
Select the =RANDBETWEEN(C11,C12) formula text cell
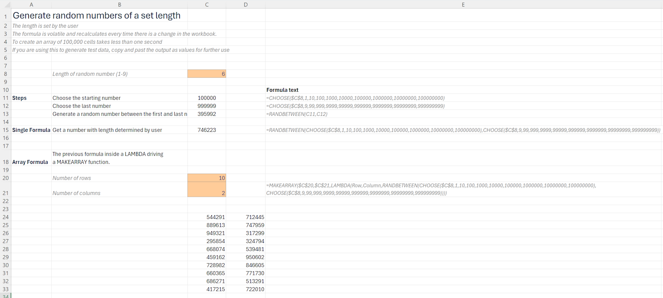(297, 114)
